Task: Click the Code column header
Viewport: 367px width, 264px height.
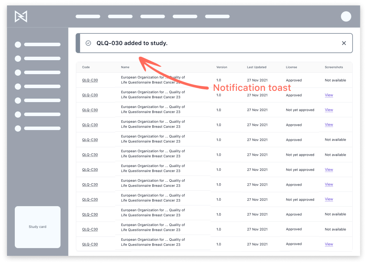Action: click(x=86, y=67)
